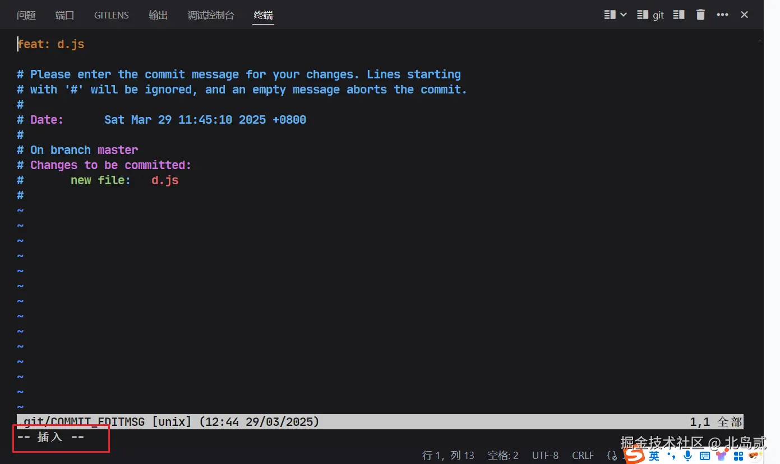The width and height of the screenshot is (780, 464).
Task: Click the curly braces language mode icon
Action: coord(612,456)
